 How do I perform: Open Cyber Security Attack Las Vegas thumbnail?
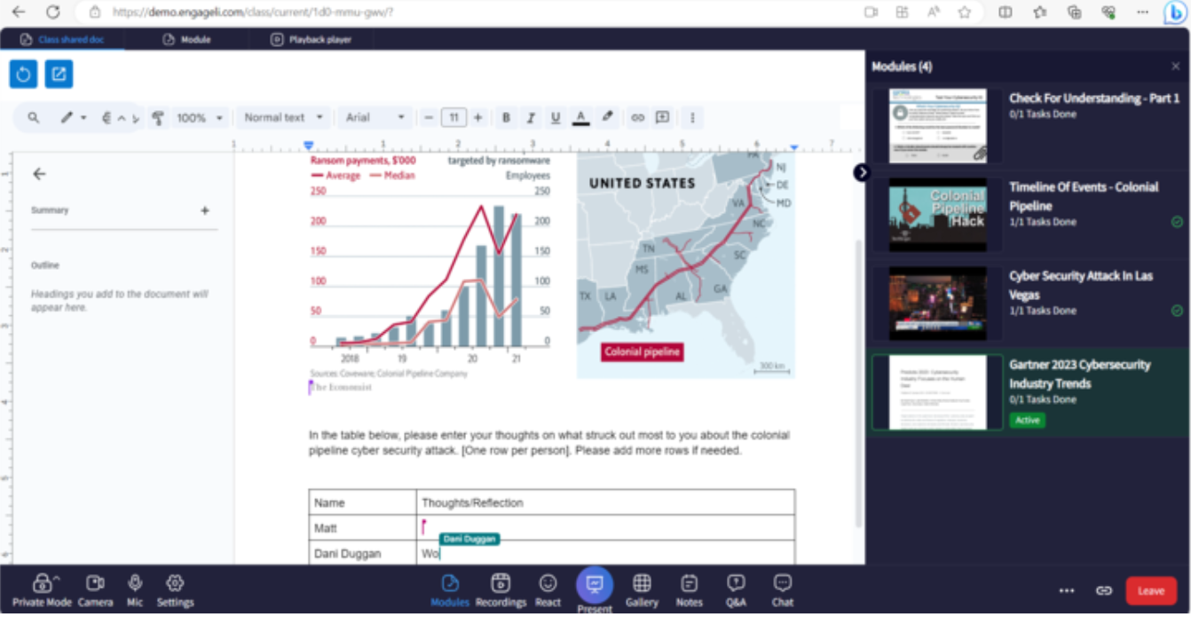(x=938, y=303)
